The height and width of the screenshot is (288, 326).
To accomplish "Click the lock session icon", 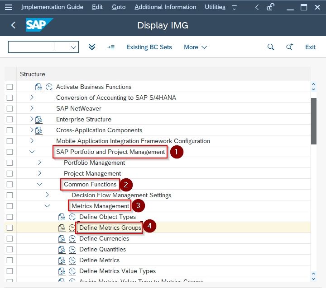I will point(270,7).
